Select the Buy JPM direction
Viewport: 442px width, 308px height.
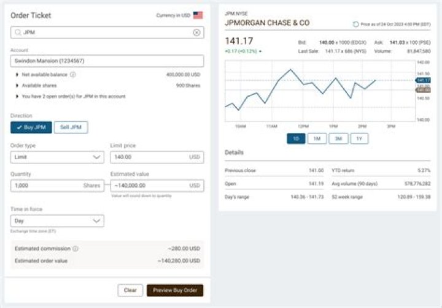[31, 127]
